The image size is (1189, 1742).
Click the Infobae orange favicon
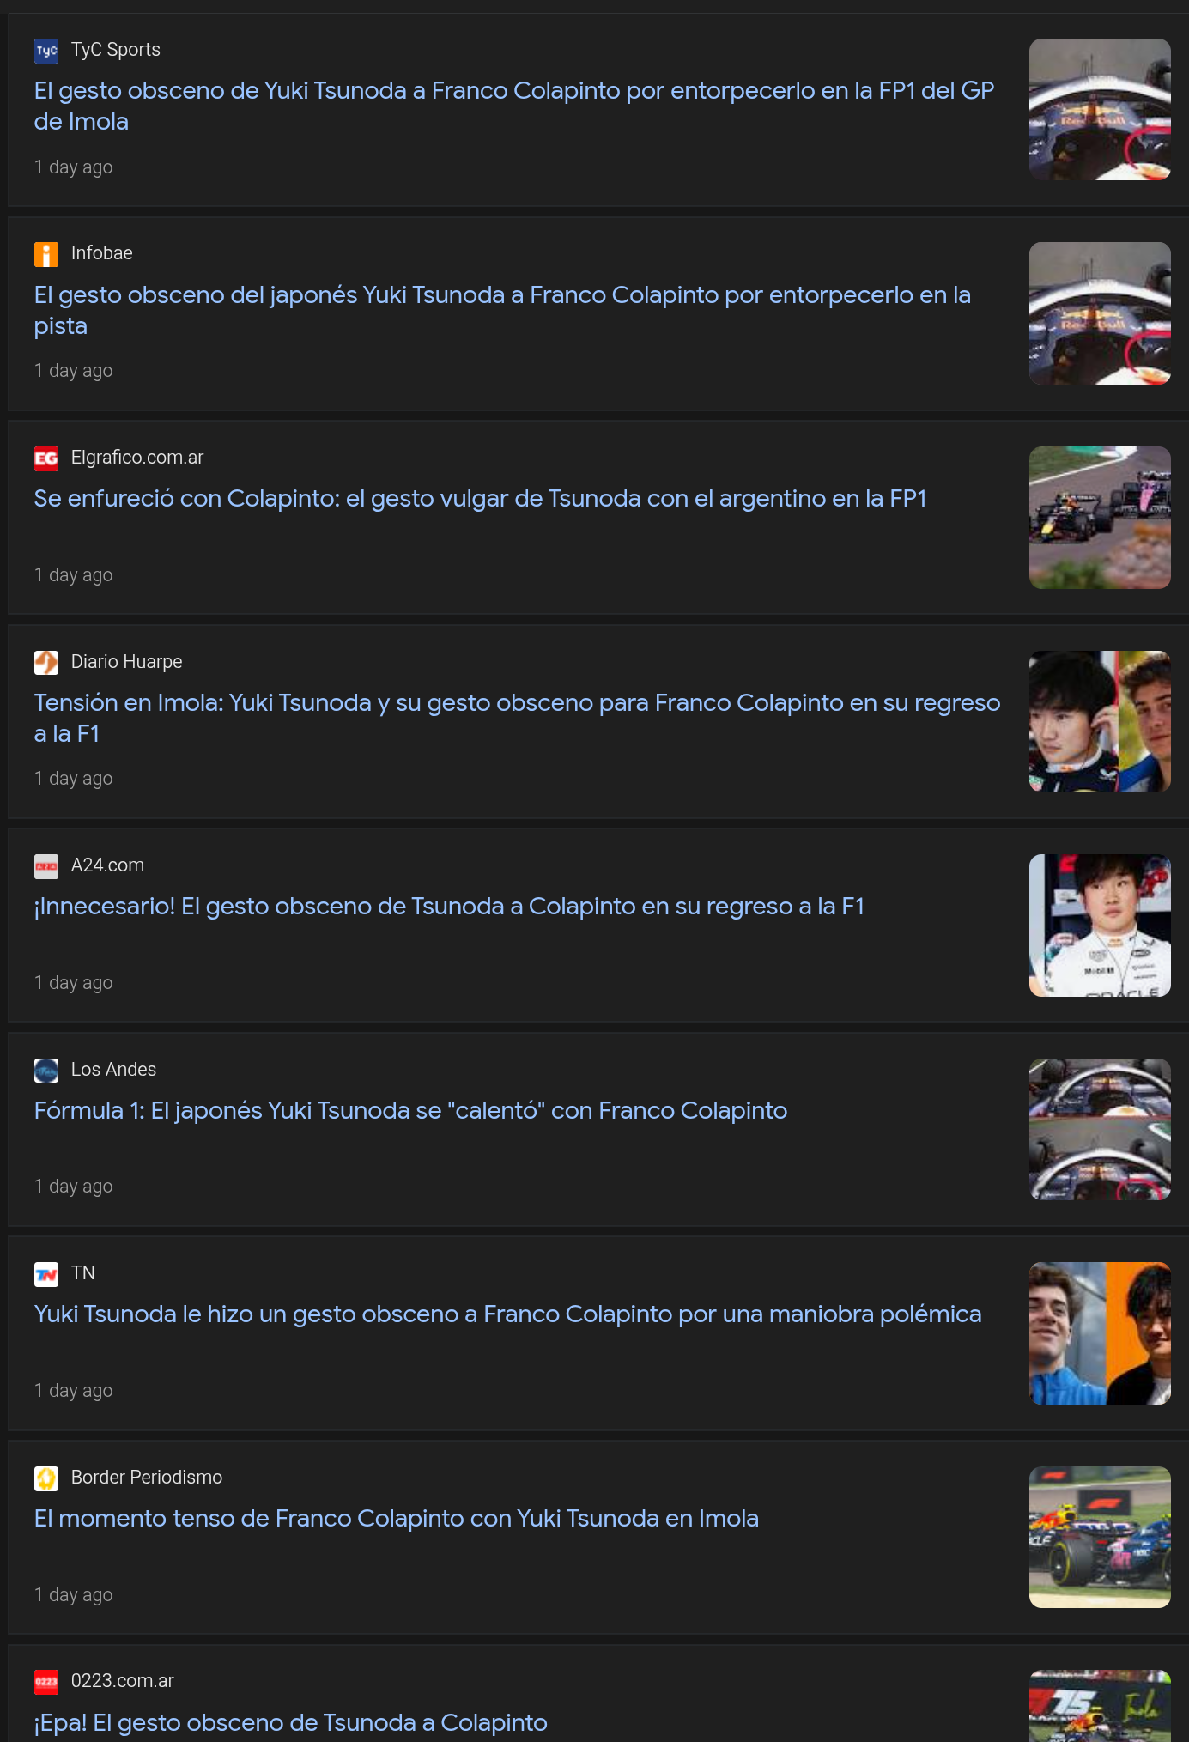(x=46, y=254)
